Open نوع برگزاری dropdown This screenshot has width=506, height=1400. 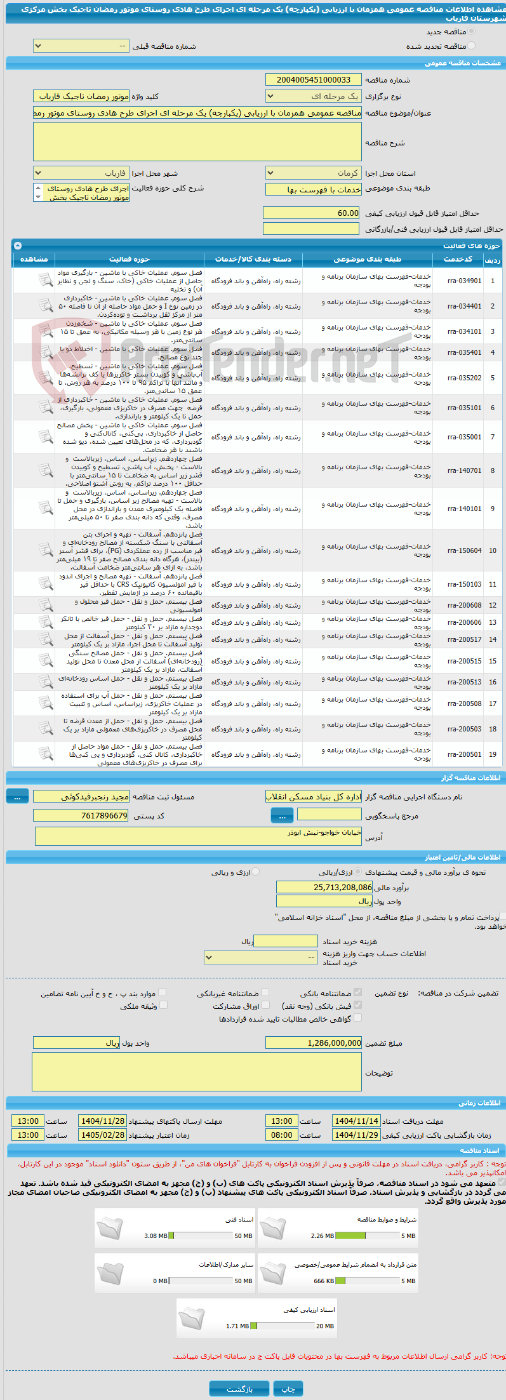click(x=314, y=97)
